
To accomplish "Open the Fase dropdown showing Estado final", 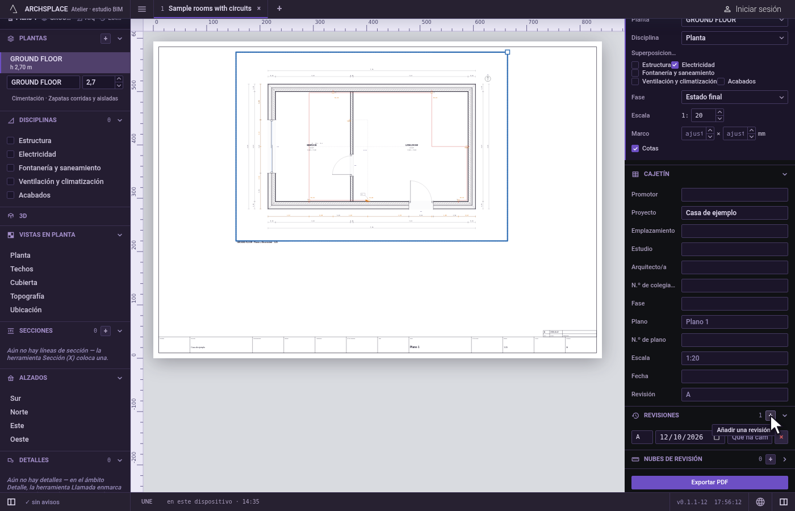I will 735,97.
